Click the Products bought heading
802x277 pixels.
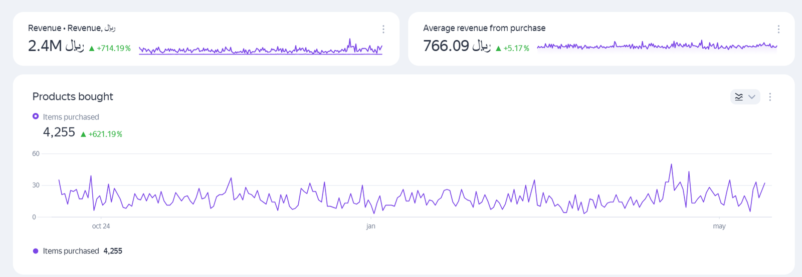[73, 96]
